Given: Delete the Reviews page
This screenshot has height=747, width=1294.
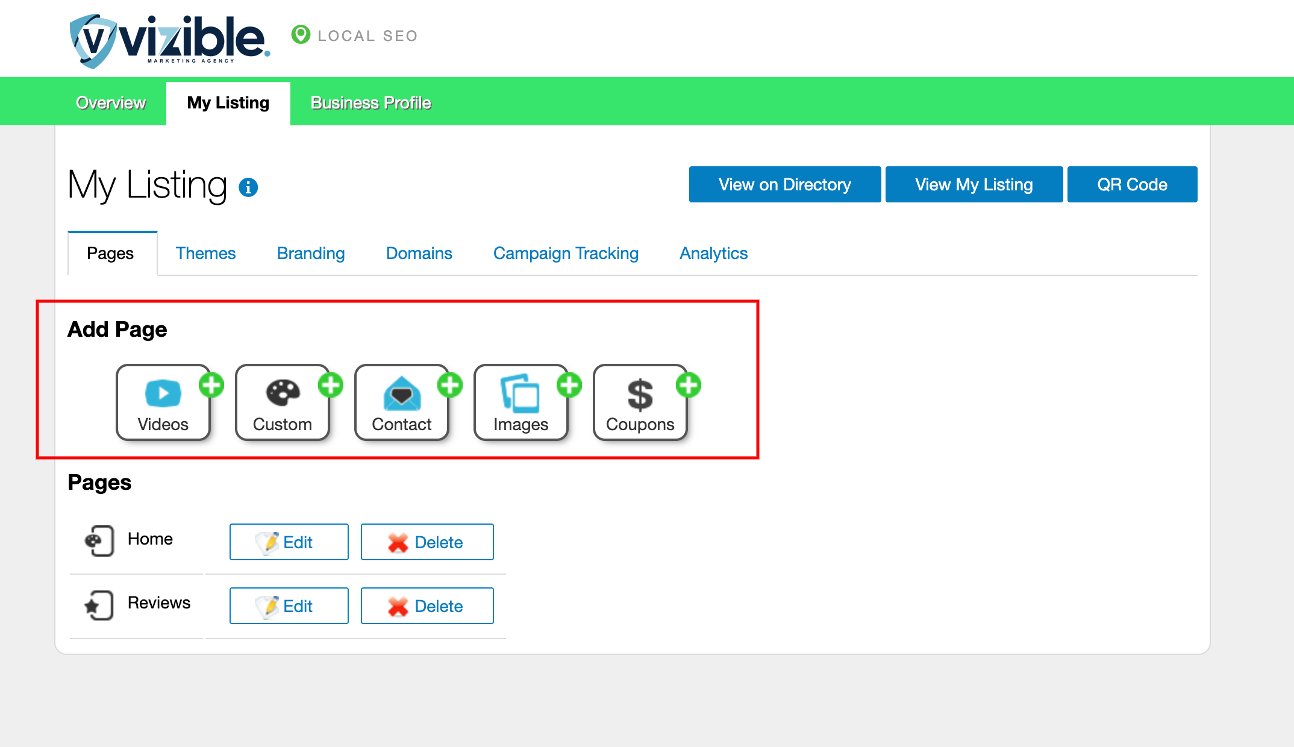Looking at the screenshot, I should (x=427, y=606).
